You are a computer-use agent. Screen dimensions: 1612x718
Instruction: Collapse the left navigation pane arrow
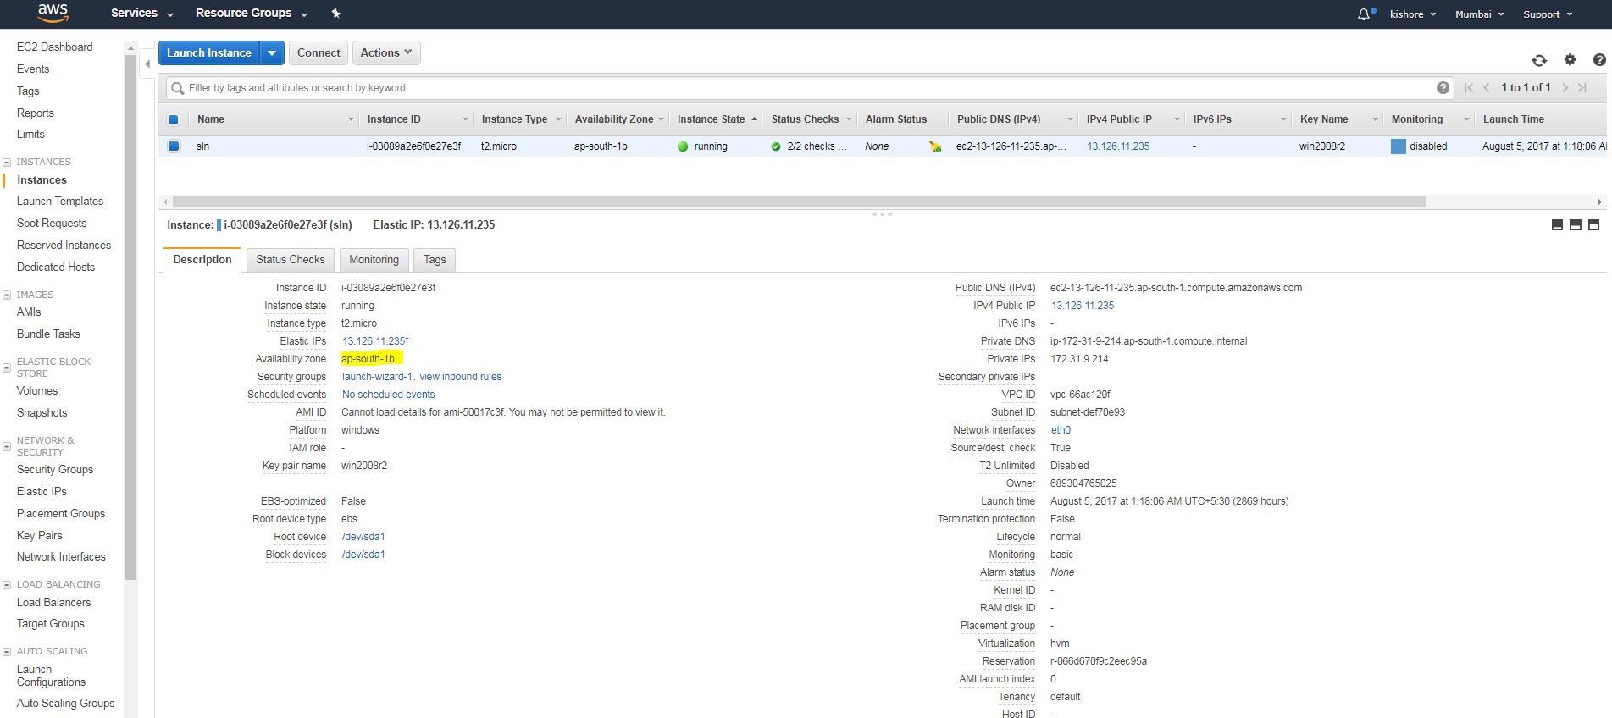[x=147, y=64]
